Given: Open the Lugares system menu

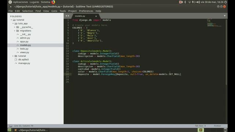Looking at the screenshot, I should (34, 2).
